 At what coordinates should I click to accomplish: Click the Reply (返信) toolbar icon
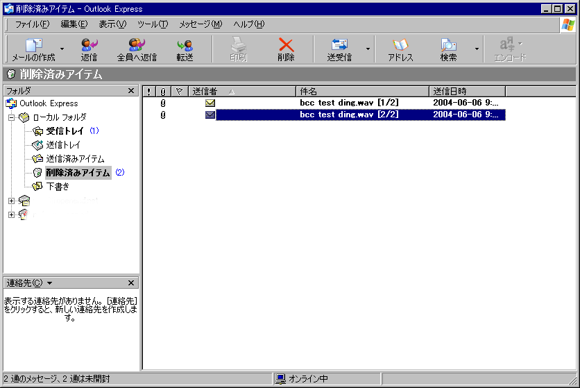(89, 45)
